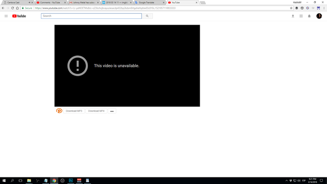Click the orange downloader extension logo
The image size is (327, 184).
[59, 111]
